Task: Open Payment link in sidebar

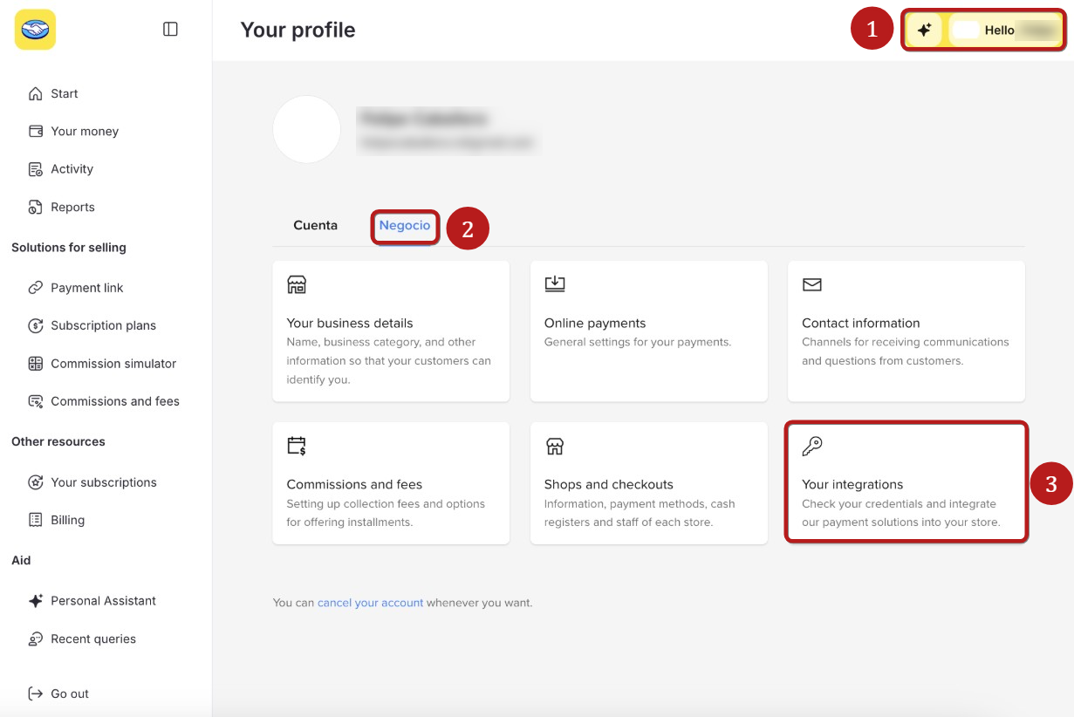Action: [87, 288]
